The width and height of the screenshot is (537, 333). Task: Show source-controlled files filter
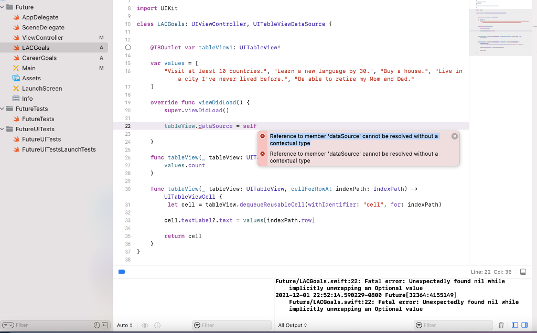(105, 325)
